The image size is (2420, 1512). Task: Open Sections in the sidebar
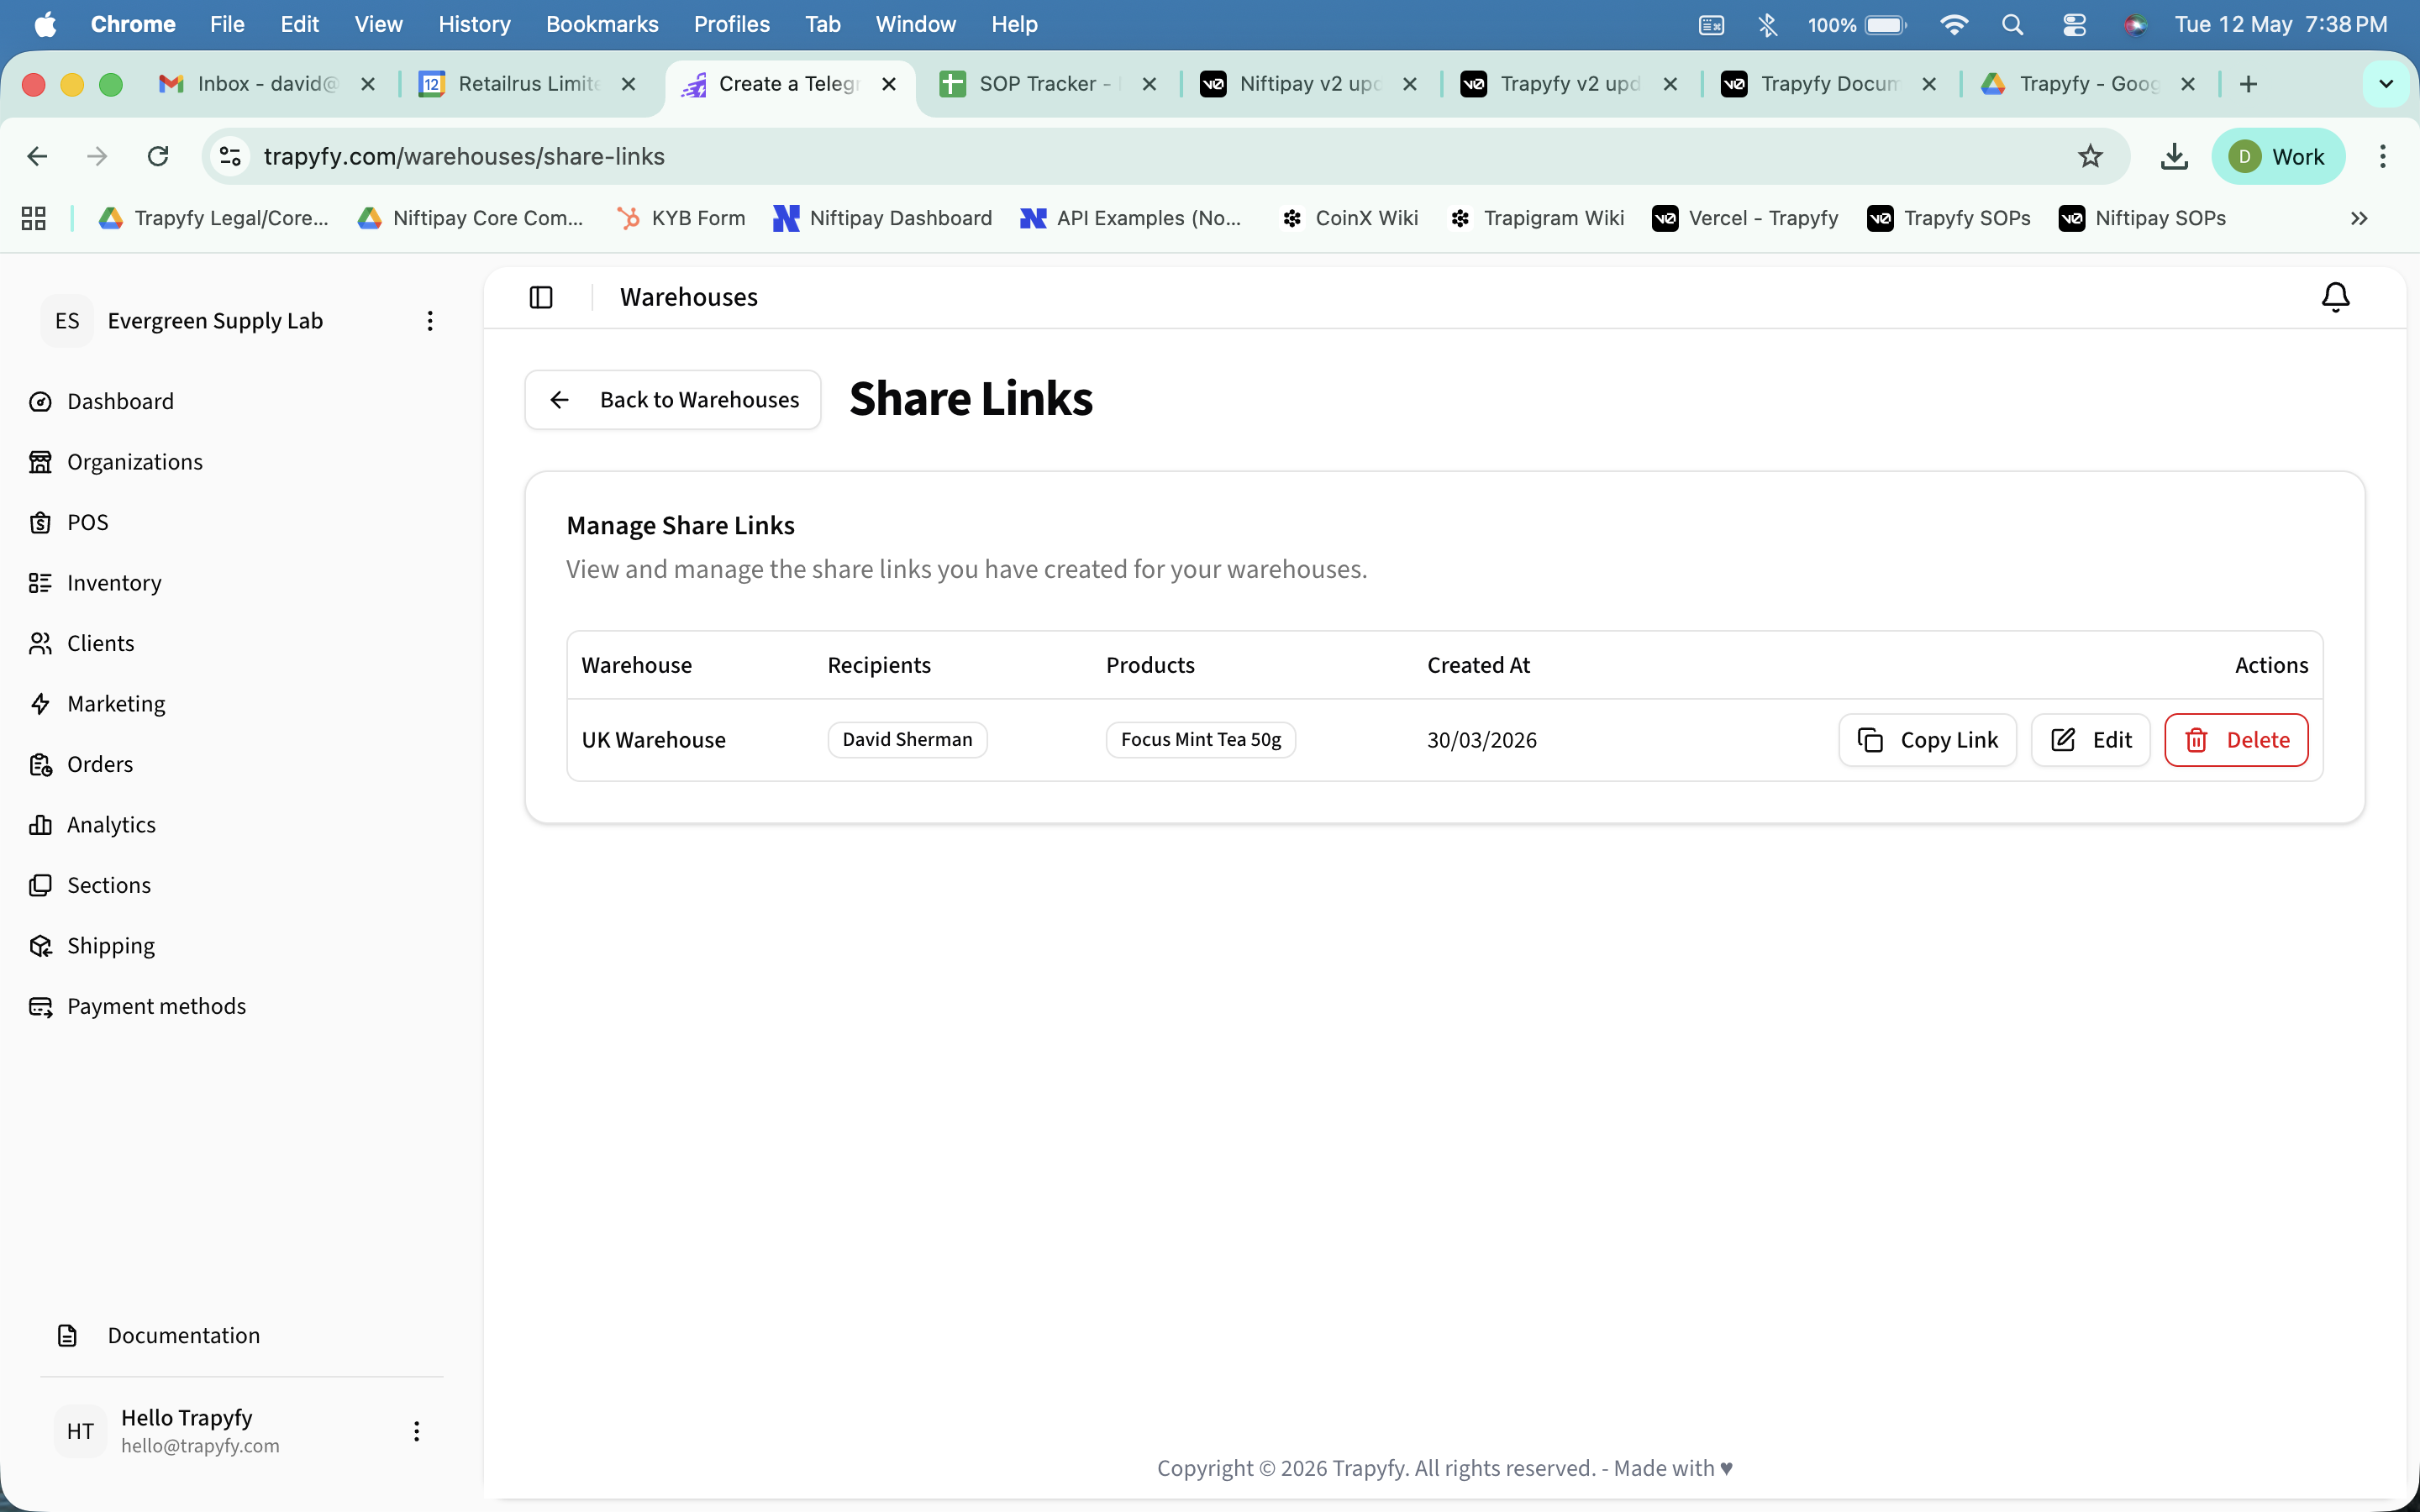(x=108, y=885)
